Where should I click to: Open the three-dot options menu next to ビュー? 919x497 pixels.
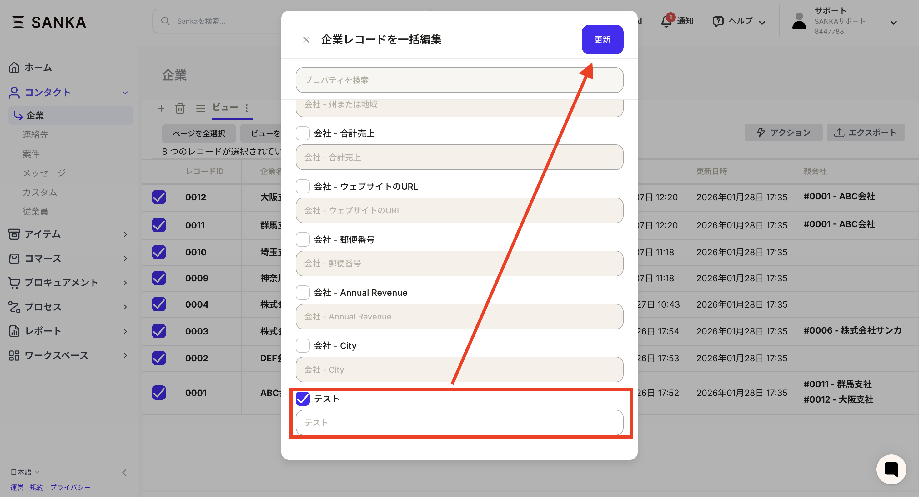(246, 108)
